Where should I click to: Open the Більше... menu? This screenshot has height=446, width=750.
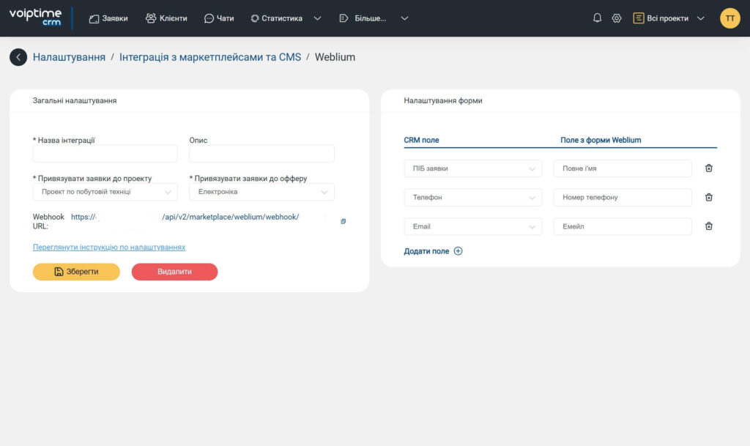363,18
